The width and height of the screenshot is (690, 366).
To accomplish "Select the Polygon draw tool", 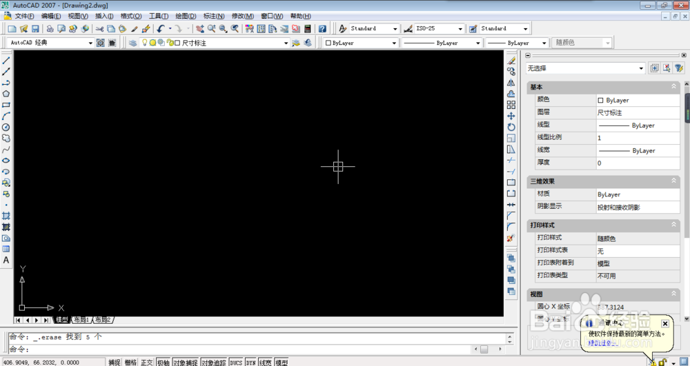I will [x=6, y=94].
